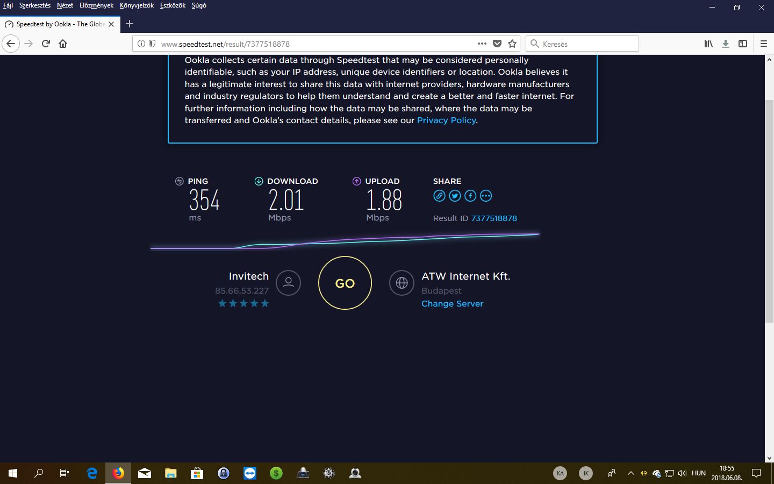Click Change Server link
This screenshot has height=484, width=774.
click(452, 304)
